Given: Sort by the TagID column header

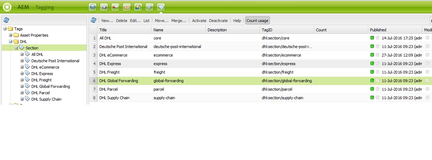Looking at the screenshot, I should [x=287, y=30].
